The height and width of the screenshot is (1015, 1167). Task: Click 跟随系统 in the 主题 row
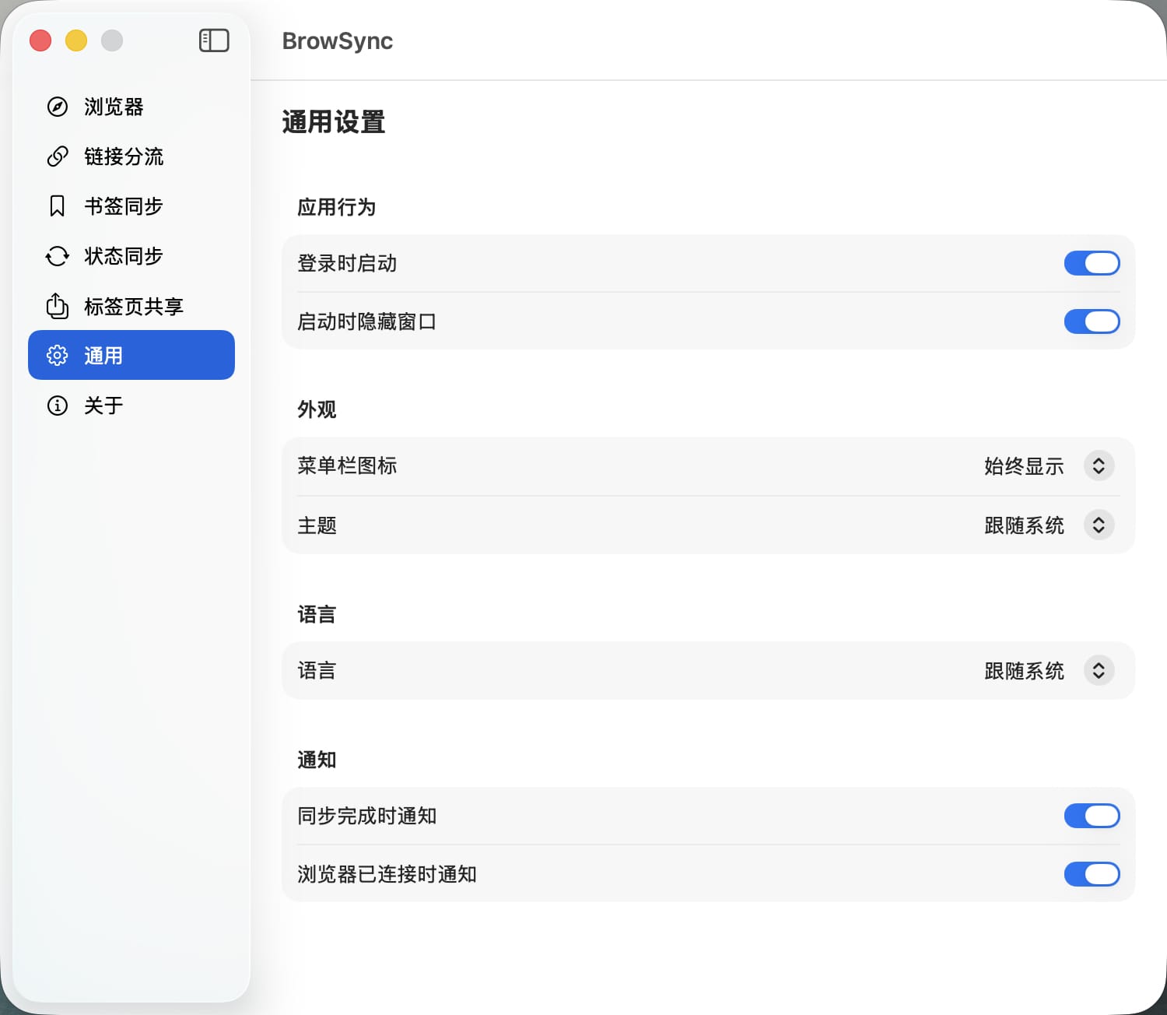(1024, 525)
